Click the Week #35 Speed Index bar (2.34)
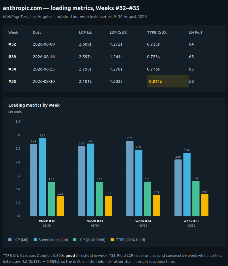 tap(187, 185)
